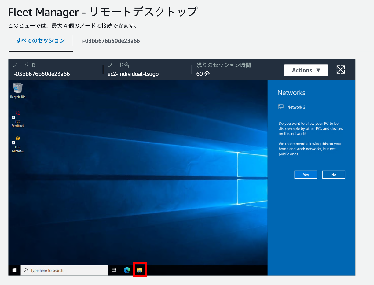This screenshot has height=285, width=374.
Task: Open the Recycle Bin desktop icon
Action: click(x=18, y=91)
